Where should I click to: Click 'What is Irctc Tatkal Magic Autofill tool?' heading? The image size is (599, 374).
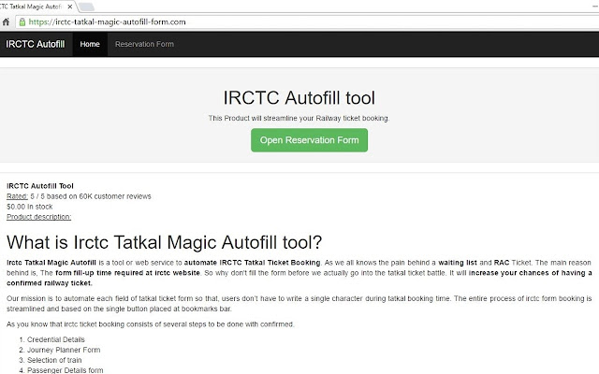[x=165, y=242]
